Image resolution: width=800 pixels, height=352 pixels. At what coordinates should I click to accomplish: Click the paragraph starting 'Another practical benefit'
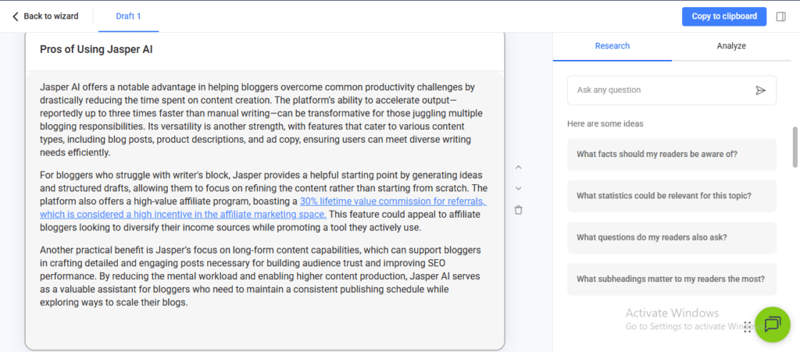[260, 276]
